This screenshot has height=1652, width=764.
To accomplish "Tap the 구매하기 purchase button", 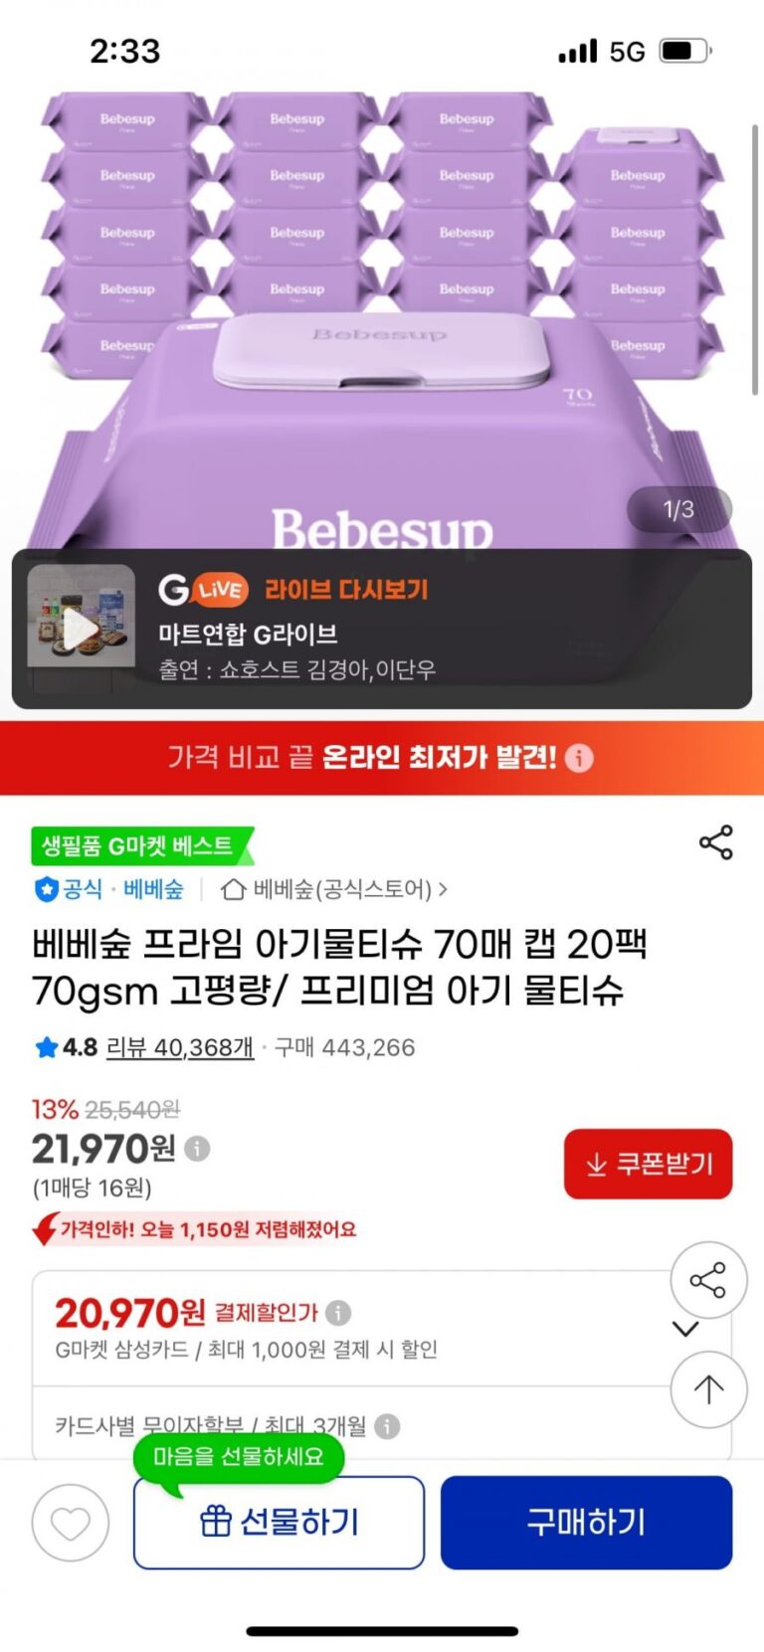I will [x=586, y=1523].
